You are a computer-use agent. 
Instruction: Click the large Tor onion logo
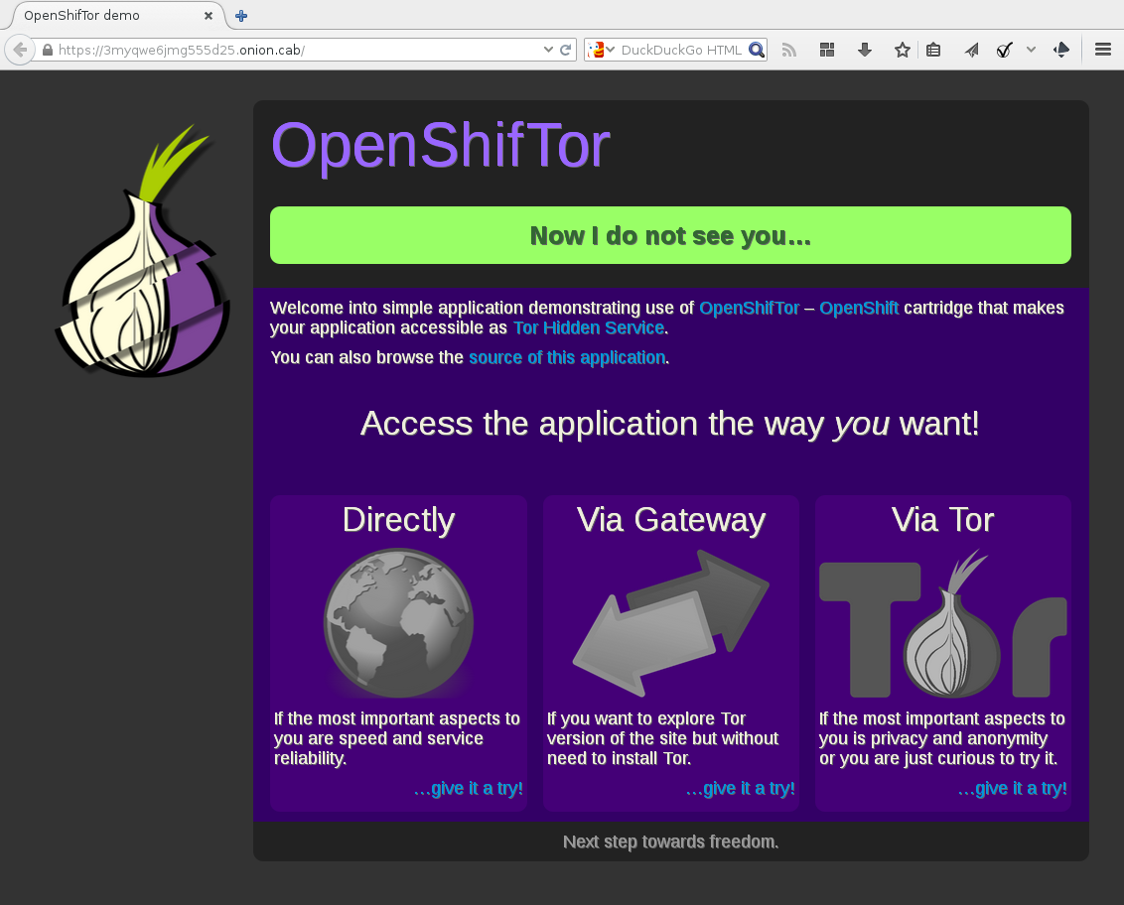point(144,252)
